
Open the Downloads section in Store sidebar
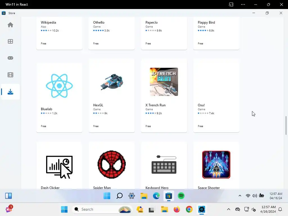click(10, 92)
